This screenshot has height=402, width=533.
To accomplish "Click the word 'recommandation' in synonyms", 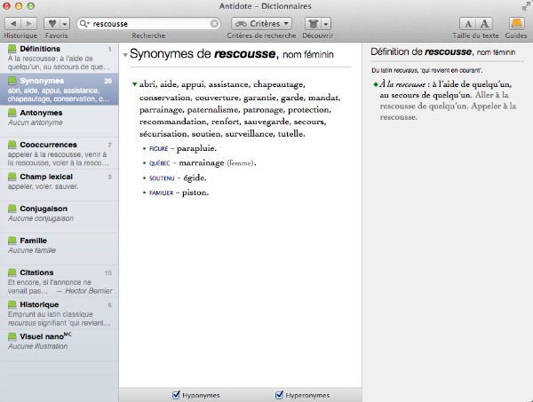I will pos(172,122).
